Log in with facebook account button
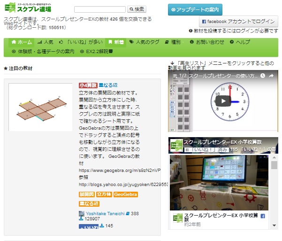 coord(238,22)
